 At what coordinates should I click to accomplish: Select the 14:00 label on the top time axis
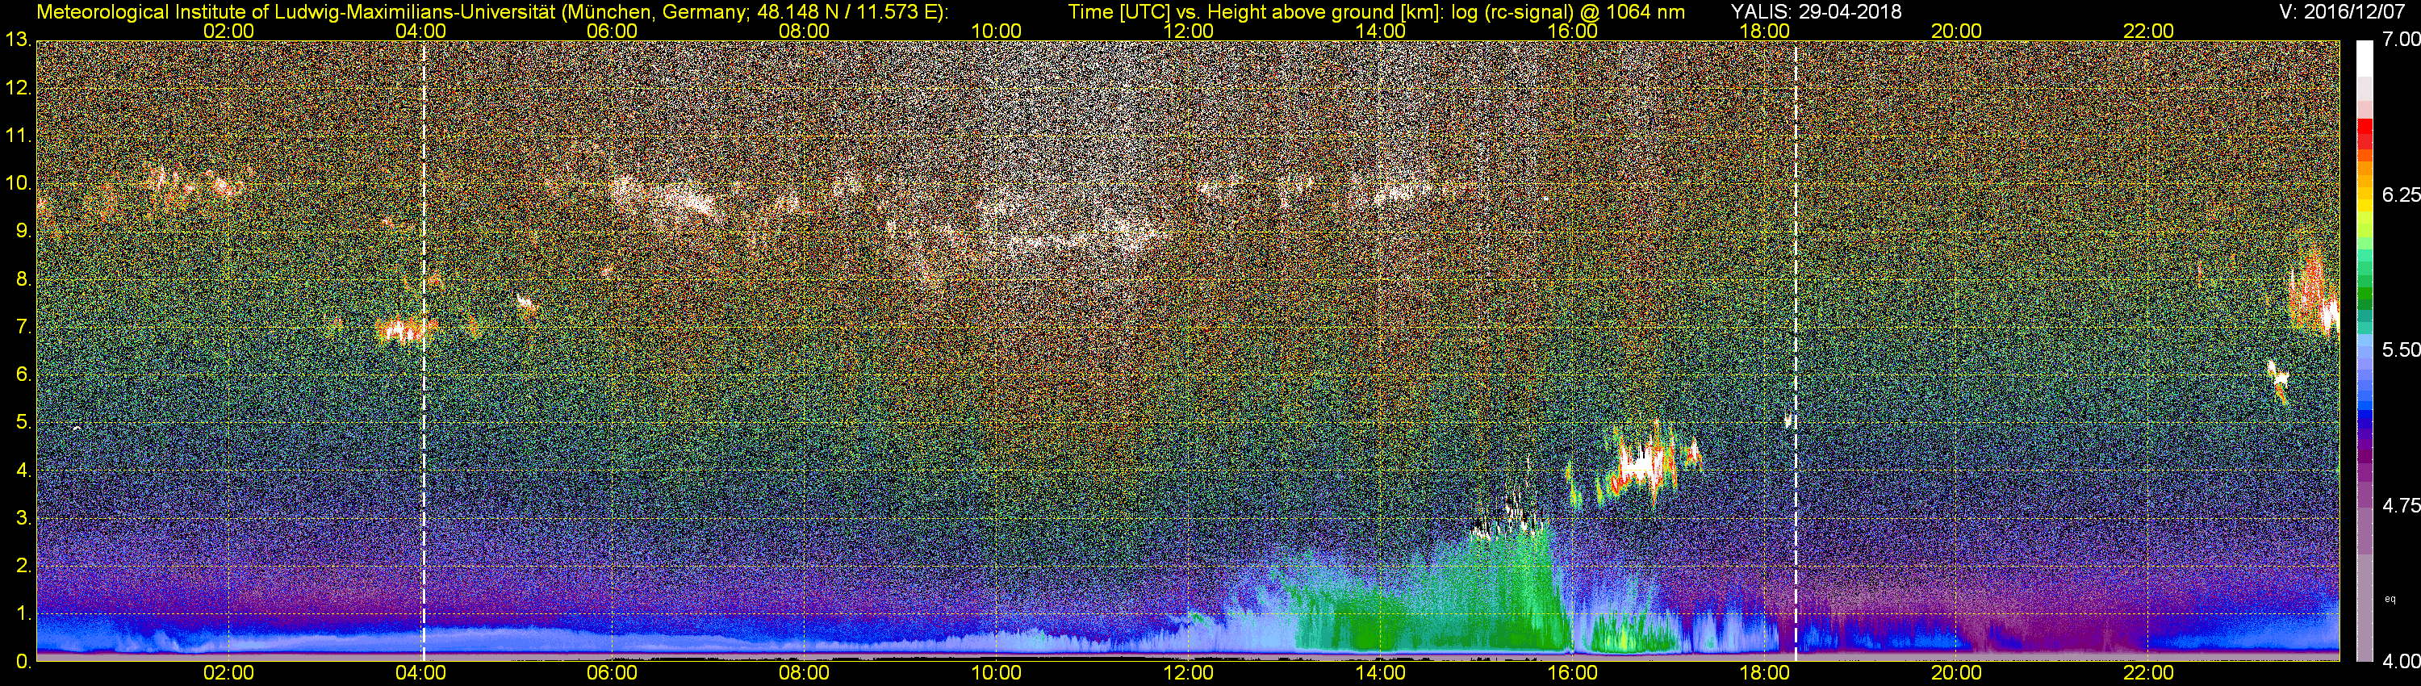1381,31
